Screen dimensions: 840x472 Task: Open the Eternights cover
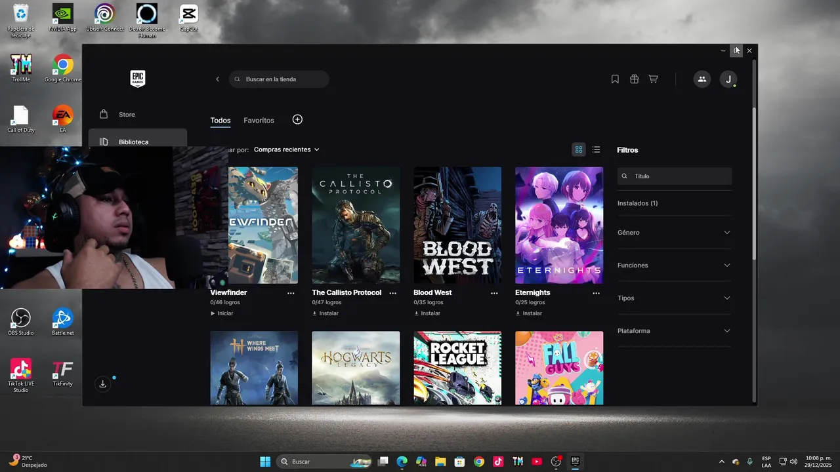[559, 225]
